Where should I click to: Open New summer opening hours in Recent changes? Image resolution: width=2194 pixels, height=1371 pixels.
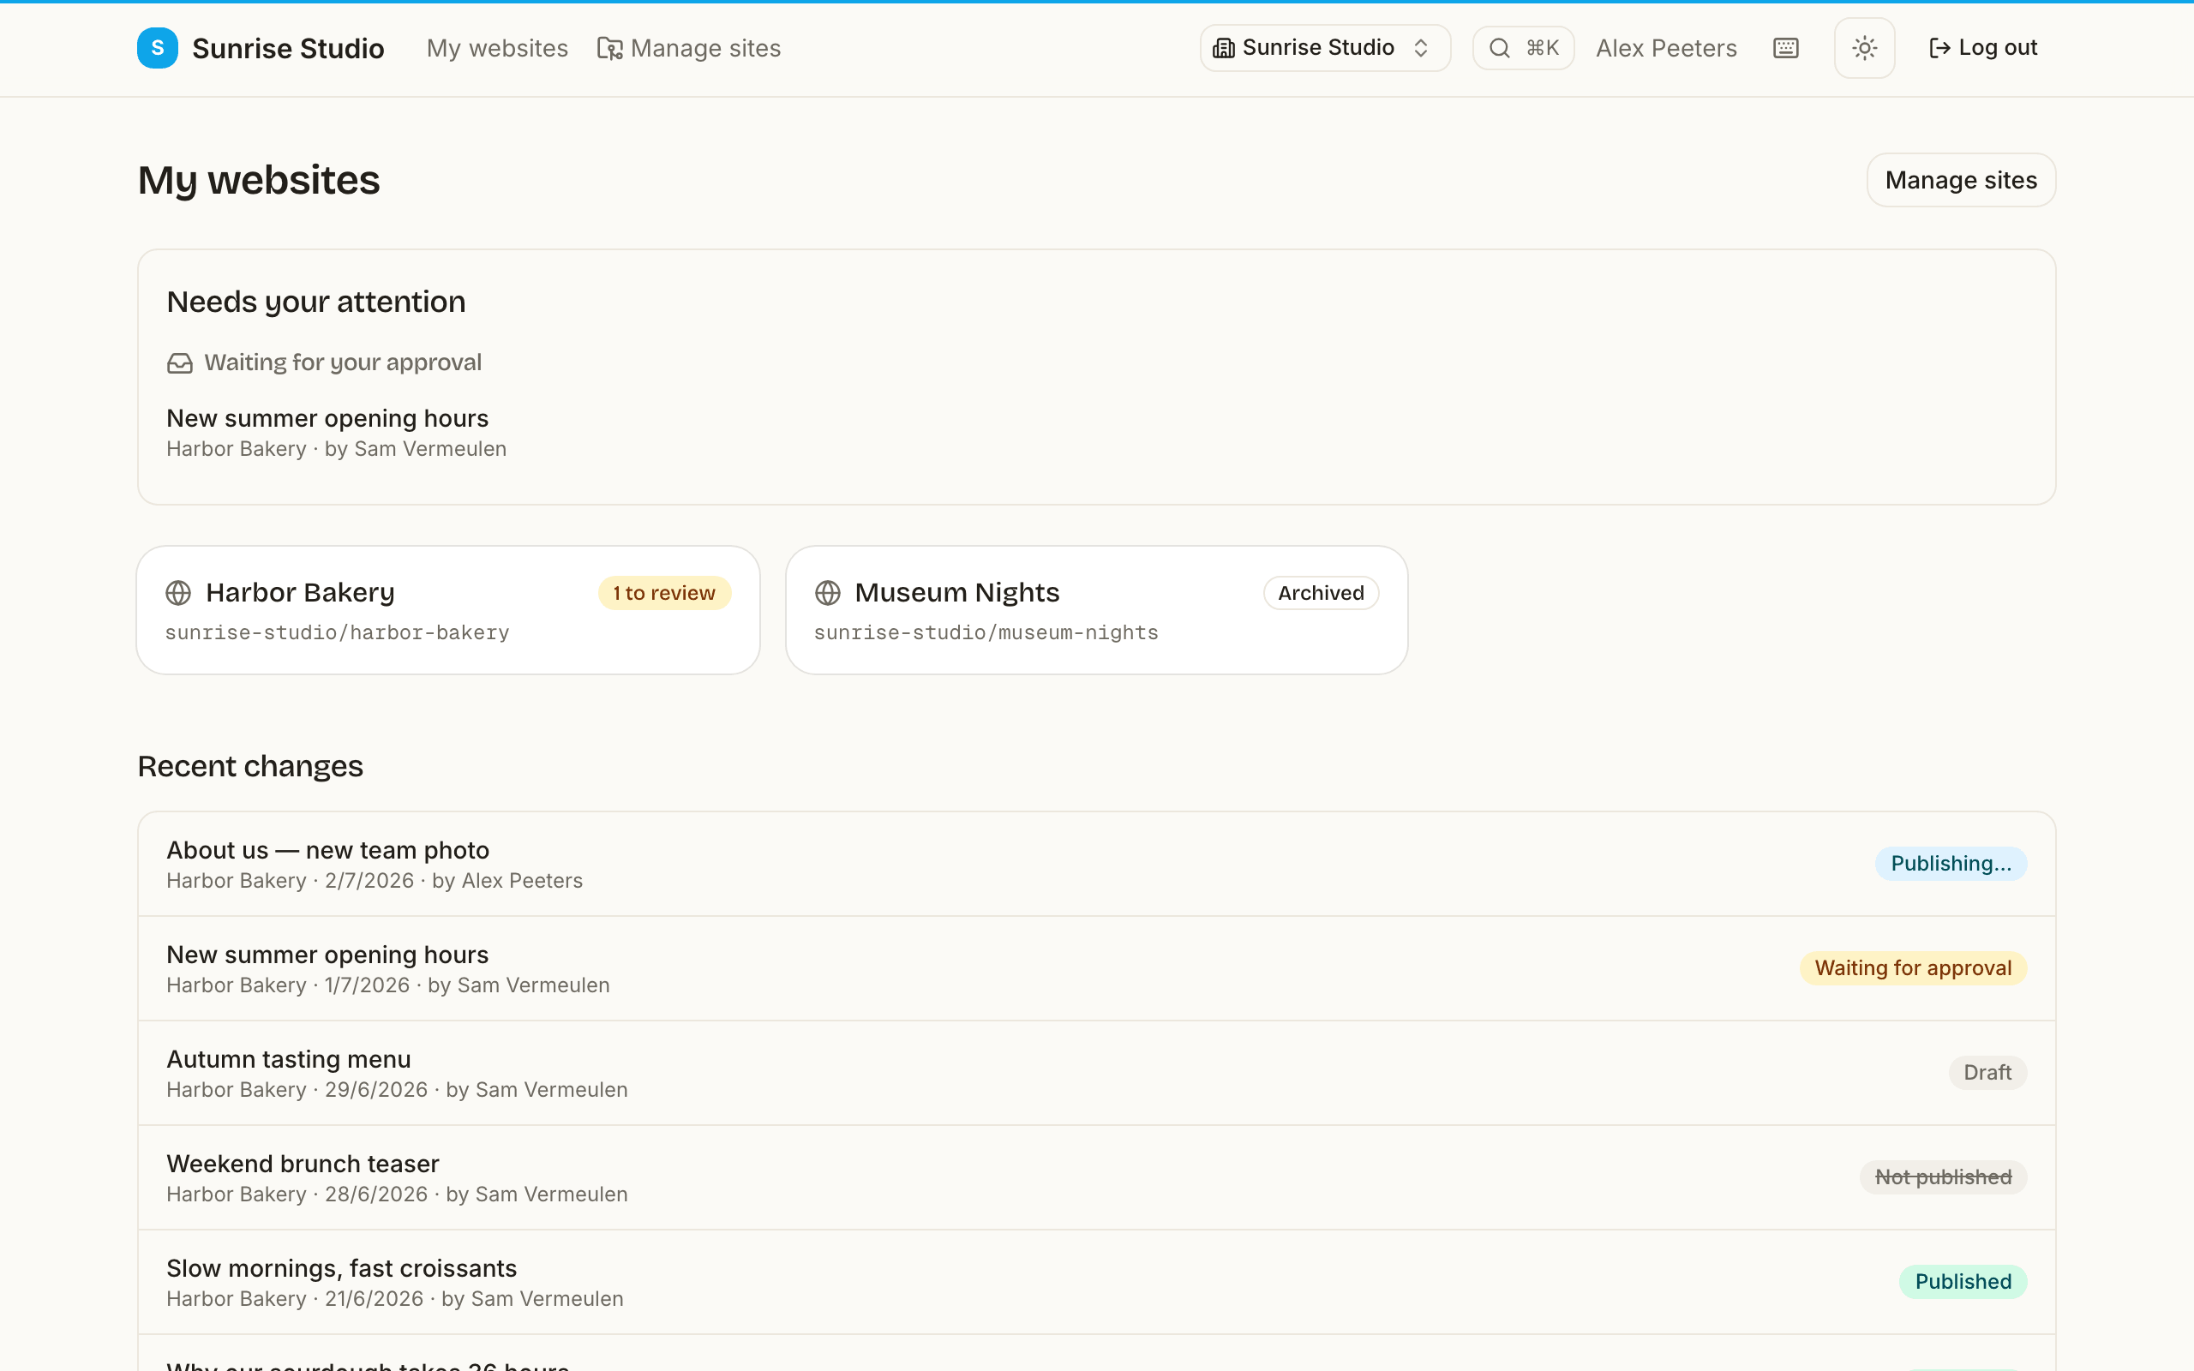tap(1097, 968)
